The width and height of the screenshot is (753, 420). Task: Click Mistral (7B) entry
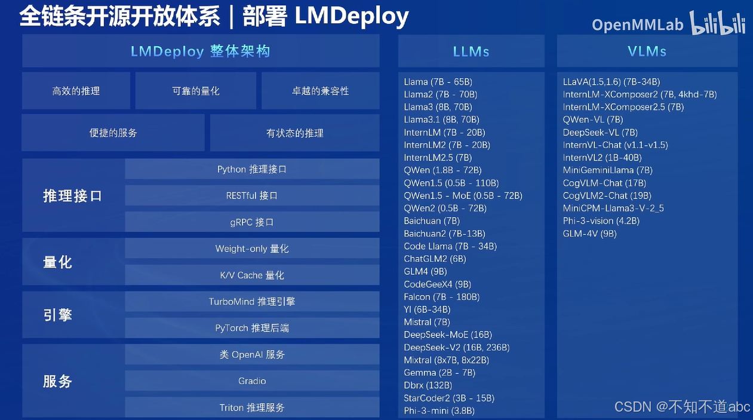click(x=427, y=322)
